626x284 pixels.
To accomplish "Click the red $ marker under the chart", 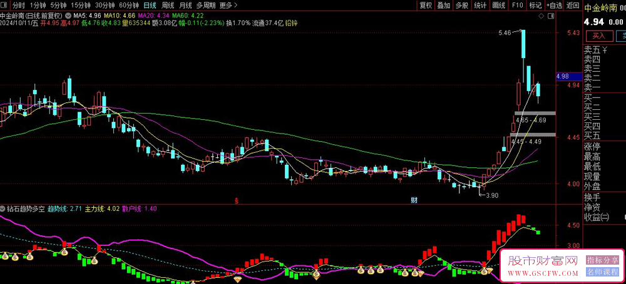I will tap(237, 200).
